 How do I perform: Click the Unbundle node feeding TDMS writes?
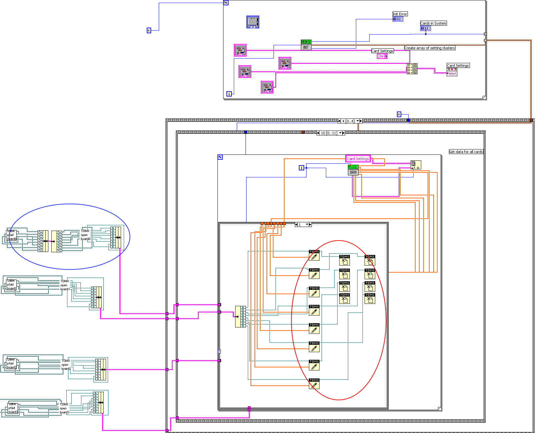pyautogui.click(x=241, y=317)
